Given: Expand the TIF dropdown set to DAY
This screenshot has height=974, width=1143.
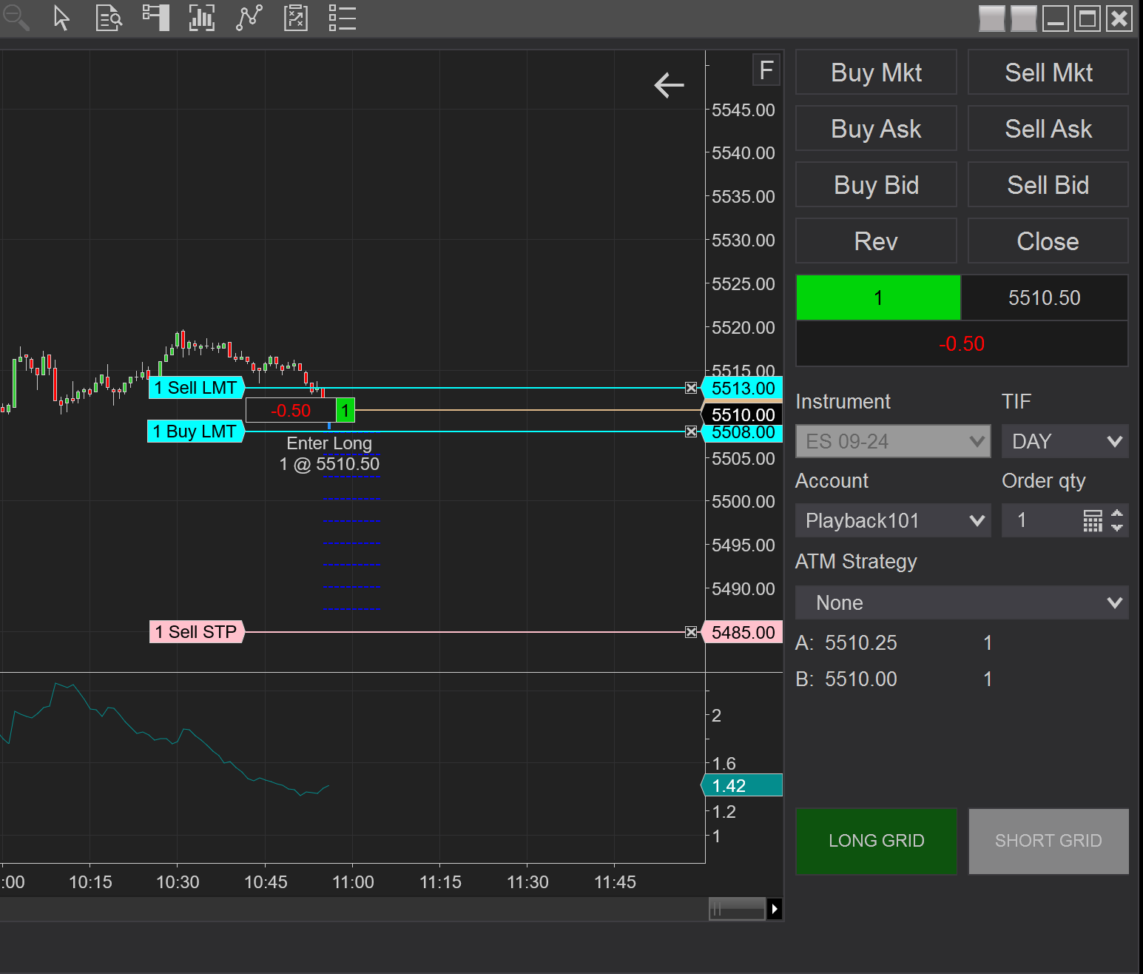Looking at the screenshot, I should tap(1065, 441).
